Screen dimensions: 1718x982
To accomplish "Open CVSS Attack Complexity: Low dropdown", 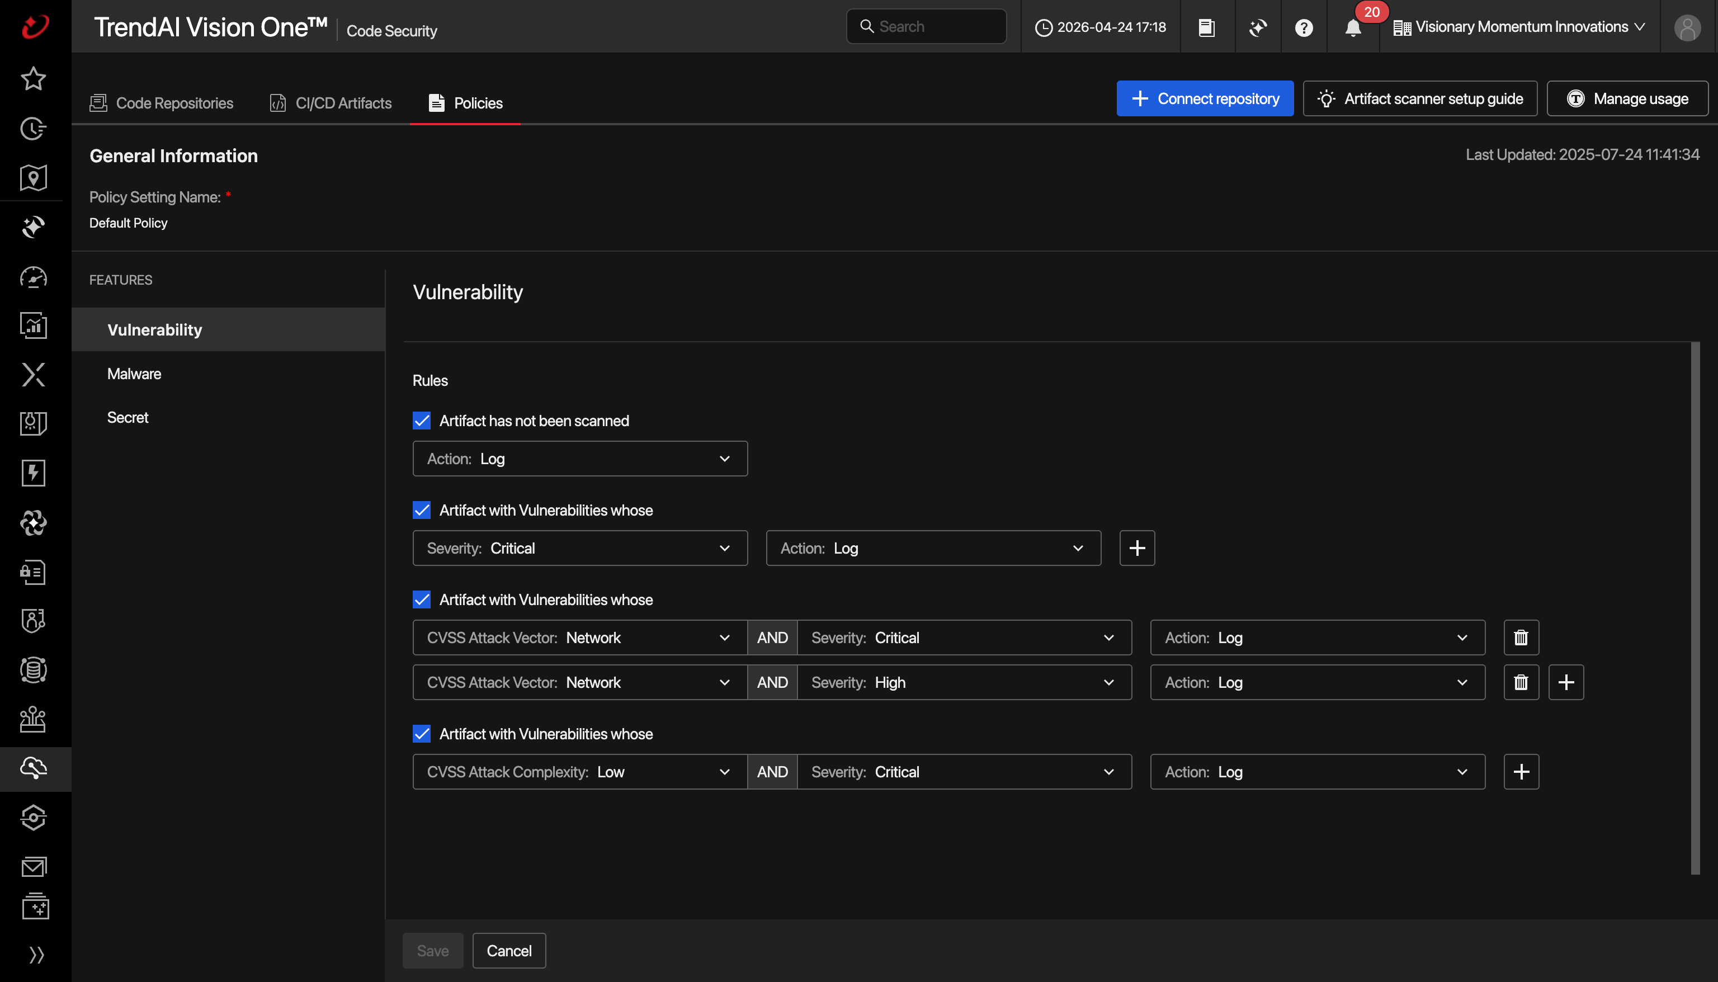I will pyautogui.click(x=580, y=772).
